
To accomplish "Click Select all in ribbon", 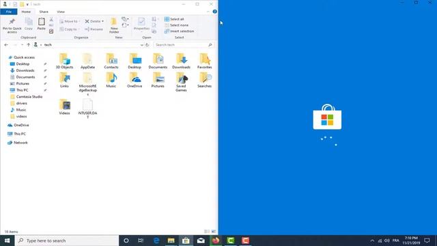I will tap(174, 19).
